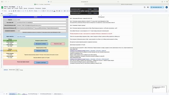Click the Настройки Доступа share button
The image size is (169, 95).
tap(156, 7)
